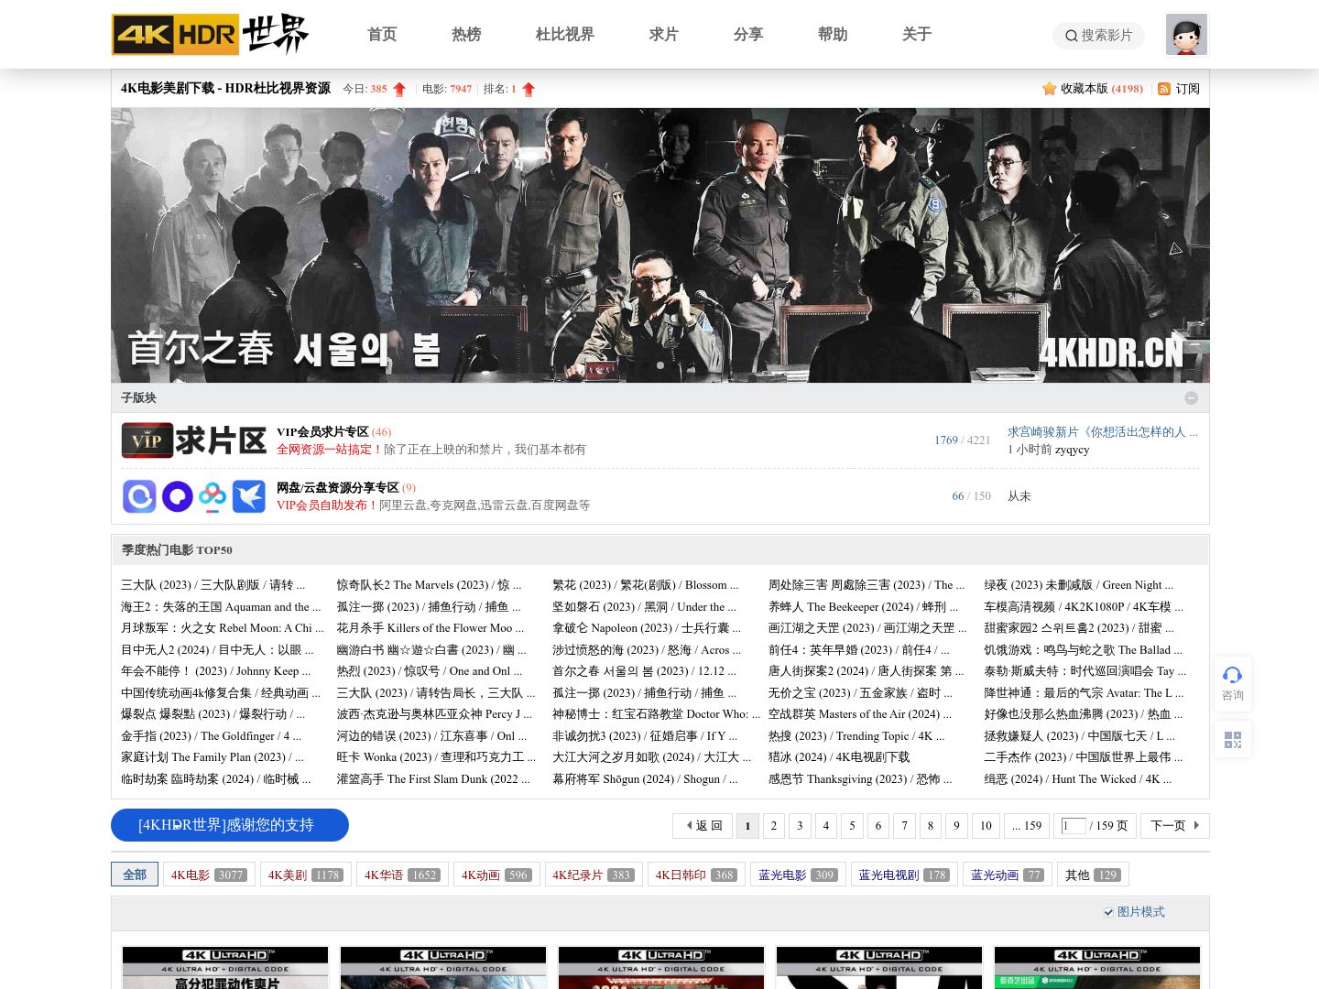Viewport: 1319px width, 989px height.
Task: Click the favorite star icon 收藏本版
Action: click(1049, 89)
